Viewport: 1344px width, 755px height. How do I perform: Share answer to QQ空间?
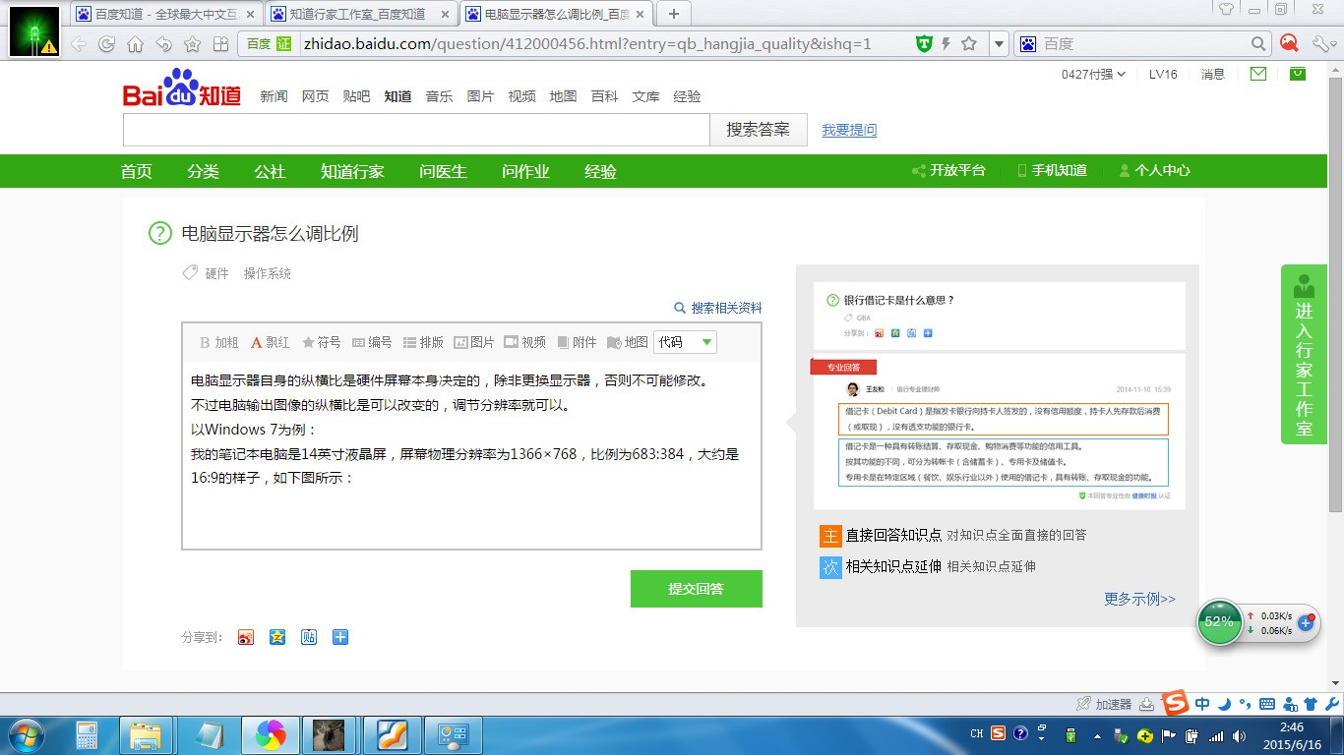pyautogui.click(x=277, y=636)
